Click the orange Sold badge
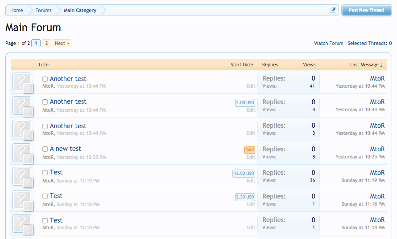This screenshot has width=397, height=239. tap(250, 150)
